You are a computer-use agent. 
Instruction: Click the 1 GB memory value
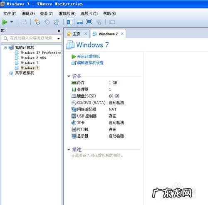point(113,83)
